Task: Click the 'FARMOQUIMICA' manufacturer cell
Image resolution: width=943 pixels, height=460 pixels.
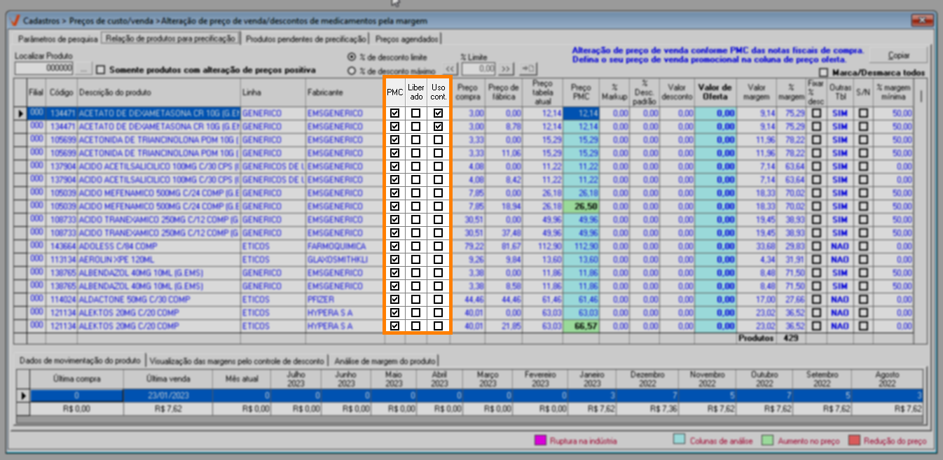Action: (343, 246)
